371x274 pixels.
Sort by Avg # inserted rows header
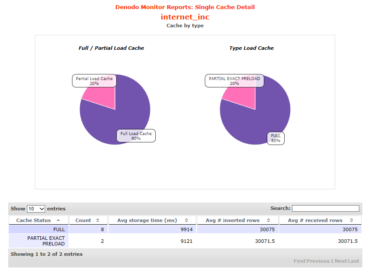[238, 220]
